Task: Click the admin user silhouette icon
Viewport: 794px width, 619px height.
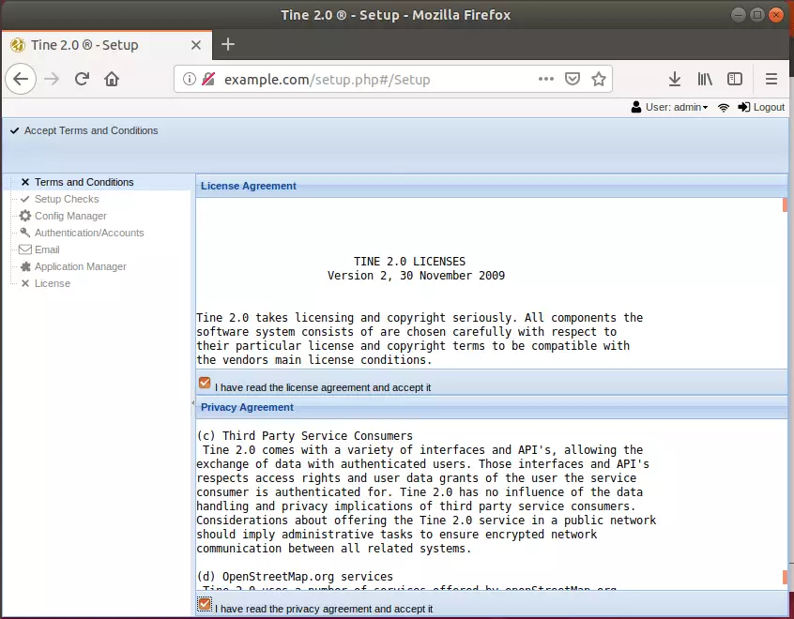Action: click(x=636, y=107)
